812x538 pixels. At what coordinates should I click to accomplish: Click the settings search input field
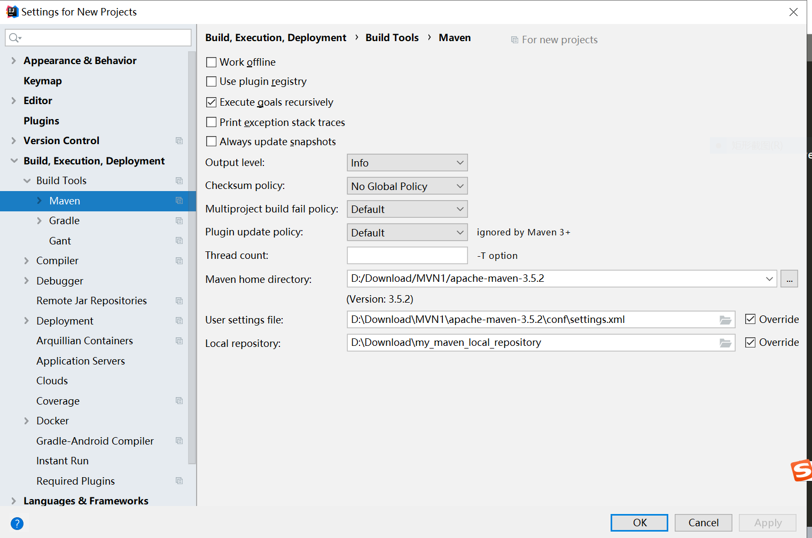[98, 37]
